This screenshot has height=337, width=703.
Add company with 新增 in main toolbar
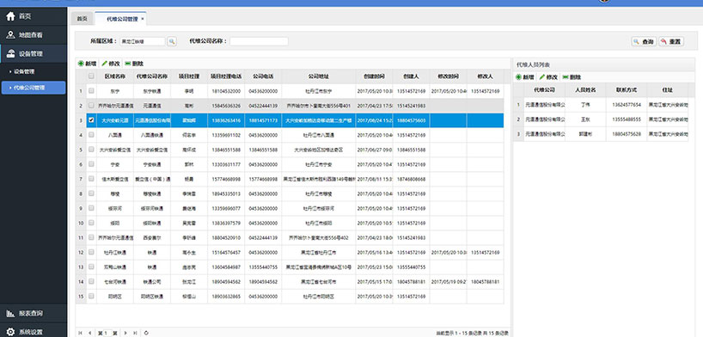click(x=88, y=64)
